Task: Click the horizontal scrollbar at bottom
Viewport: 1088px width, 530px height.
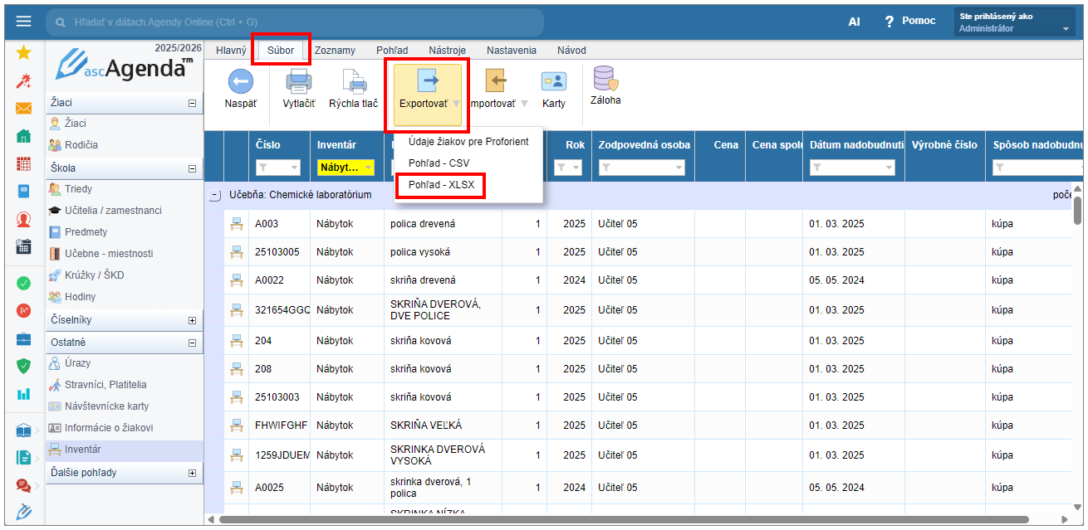Action: coord(623,520)
